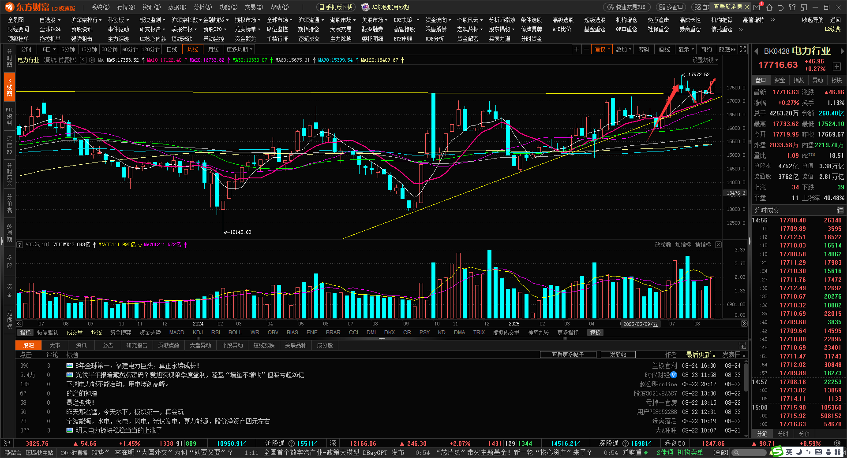Click the VOL indicator help question mark
This screenshot has width=847, height=458.
[20, 244]
